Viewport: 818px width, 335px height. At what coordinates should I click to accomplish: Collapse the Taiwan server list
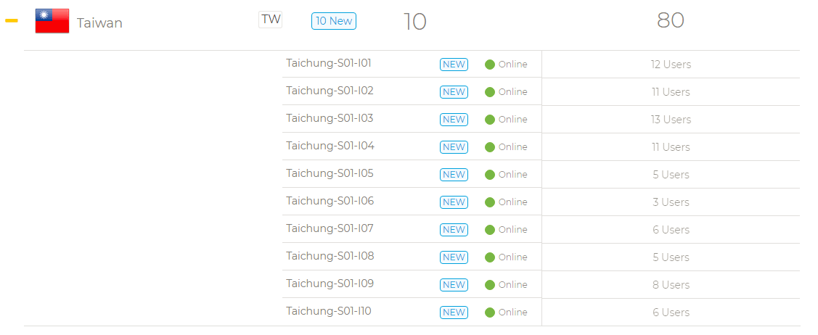pyautogui.click(x=12, y=21)
